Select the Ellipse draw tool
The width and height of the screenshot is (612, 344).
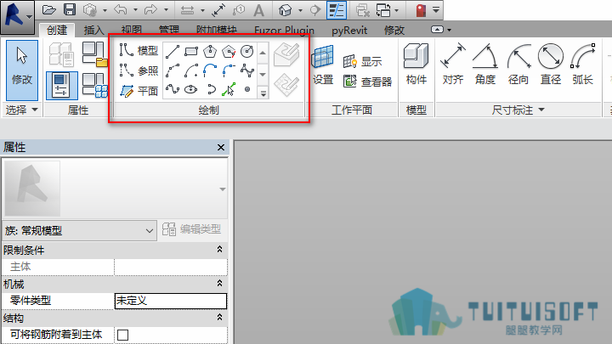pos(191,89)
